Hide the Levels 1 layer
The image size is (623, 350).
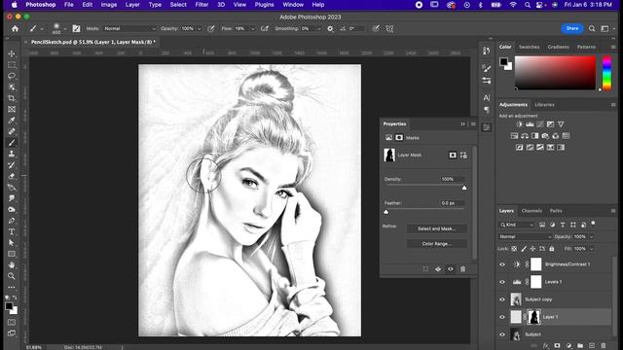[x=502, y=282]
